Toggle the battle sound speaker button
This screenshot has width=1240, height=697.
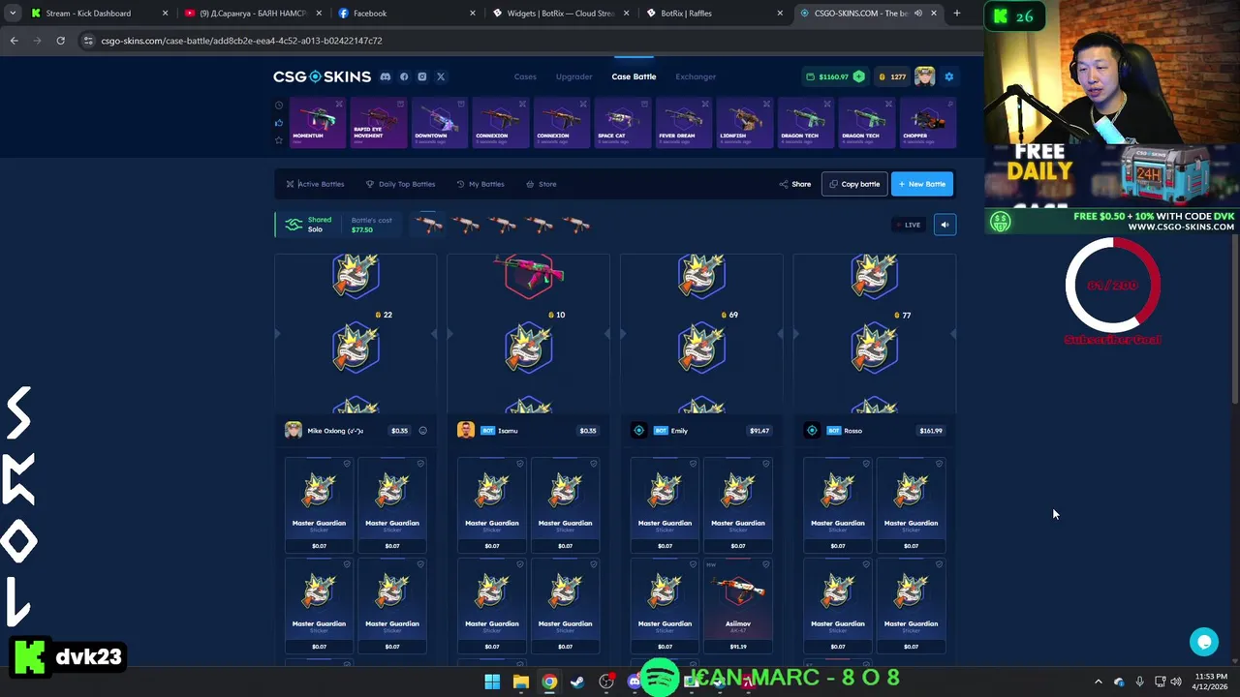tap(945, 225)
